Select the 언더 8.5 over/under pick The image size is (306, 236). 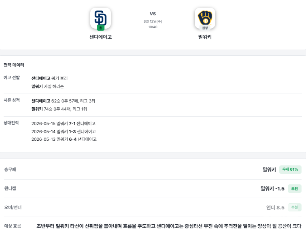pos(275,207)
